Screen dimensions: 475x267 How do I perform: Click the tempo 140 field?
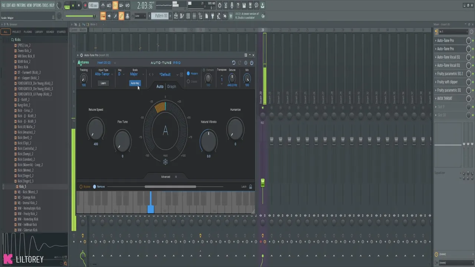point(93,6)
